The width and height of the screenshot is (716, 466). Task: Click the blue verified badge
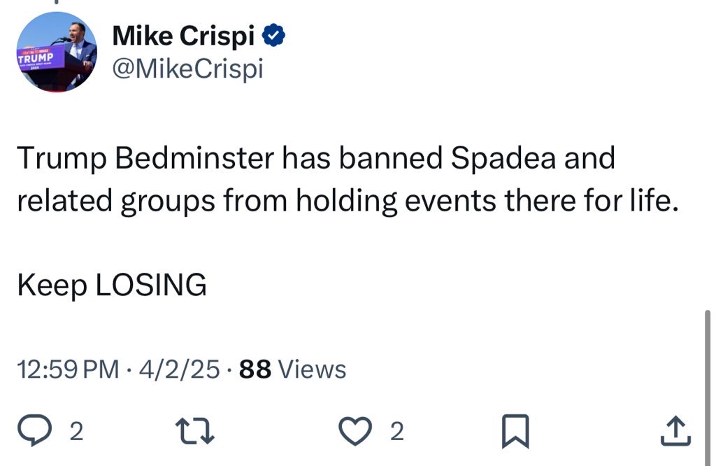tap(273, 36)
